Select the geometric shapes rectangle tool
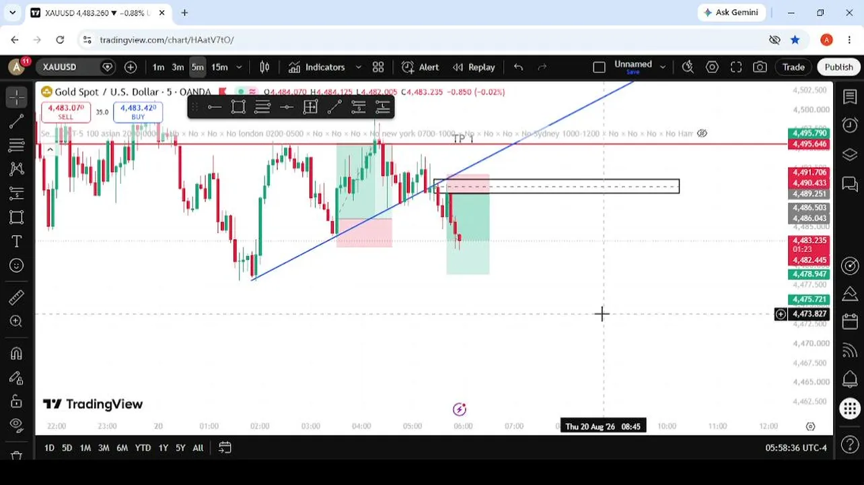 [16, 217]
